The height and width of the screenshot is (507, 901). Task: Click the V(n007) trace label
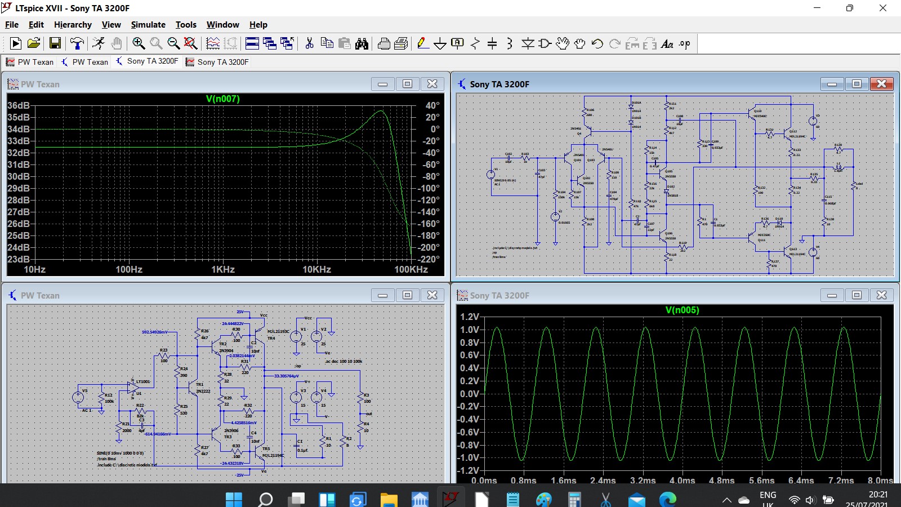(x=223, y=99)
